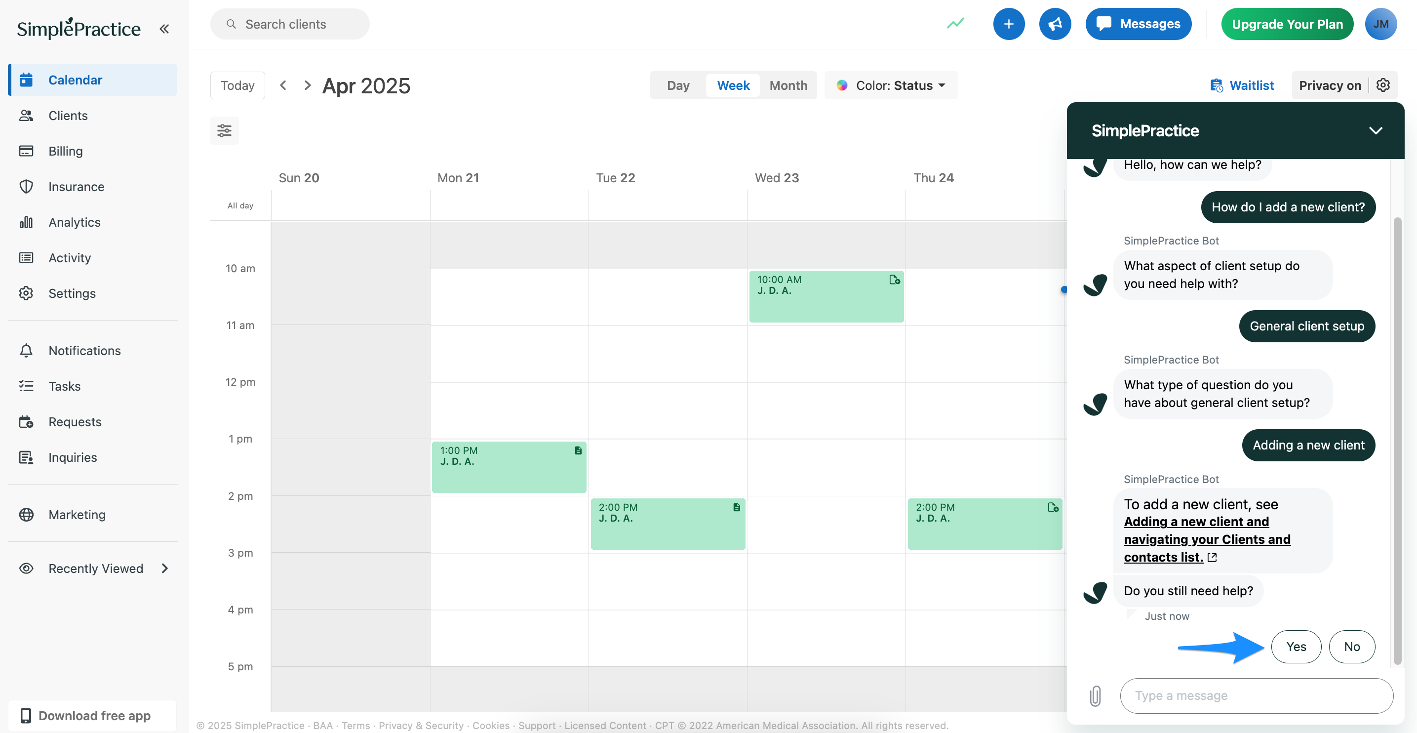Open Calendar in the sidebar
This screenshot has height=733, width=1417.
coord(92,80)
